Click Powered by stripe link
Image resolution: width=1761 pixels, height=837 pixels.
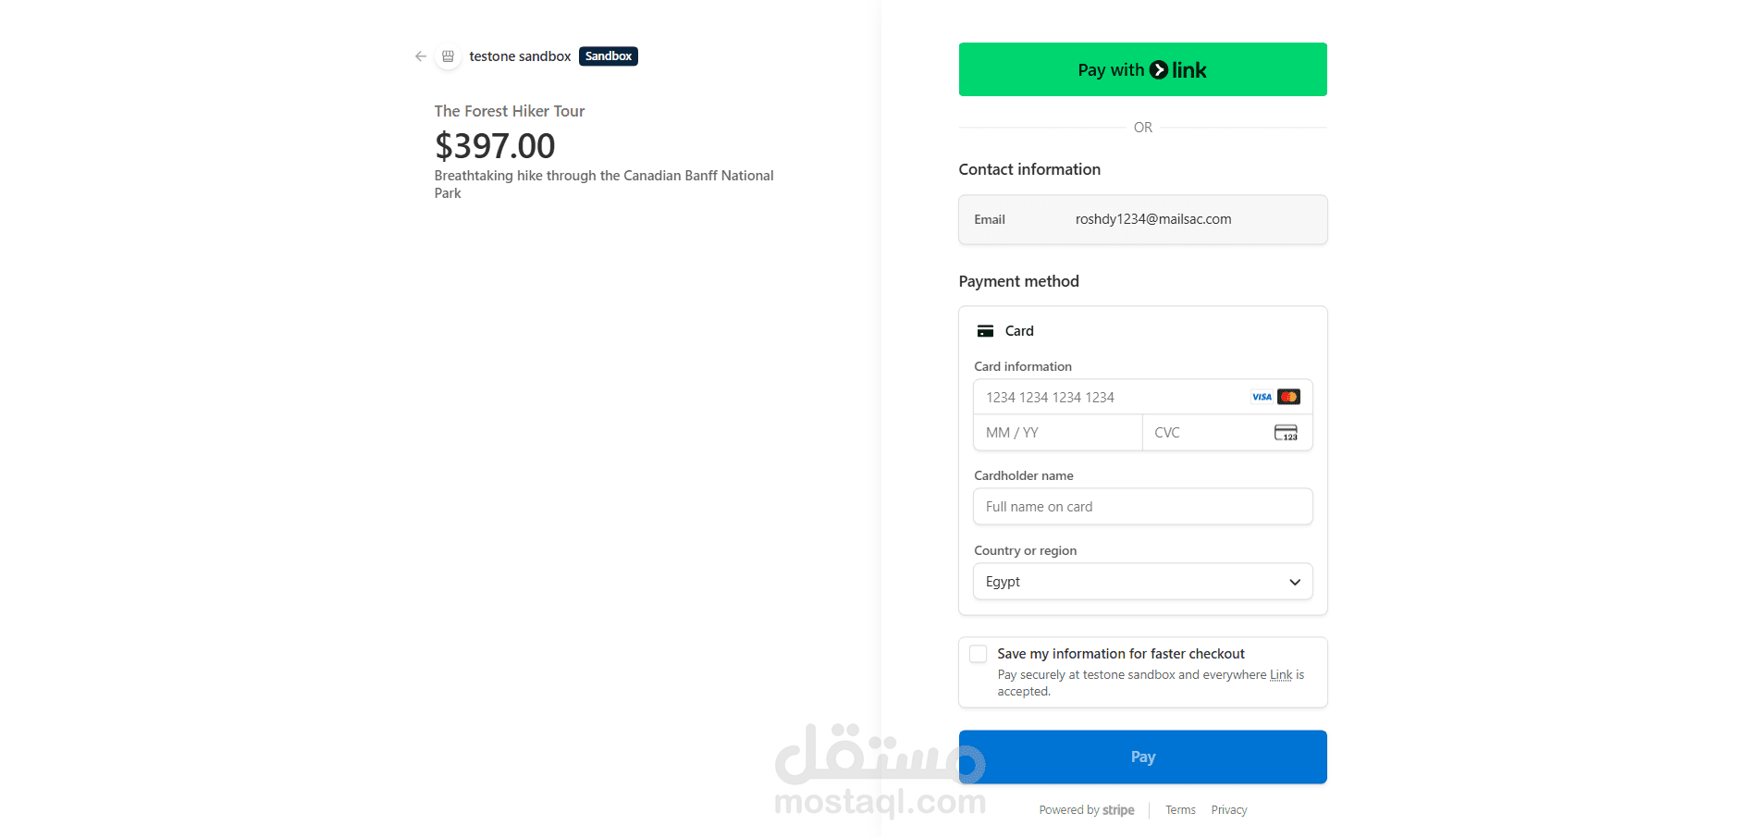[1087, 810]
